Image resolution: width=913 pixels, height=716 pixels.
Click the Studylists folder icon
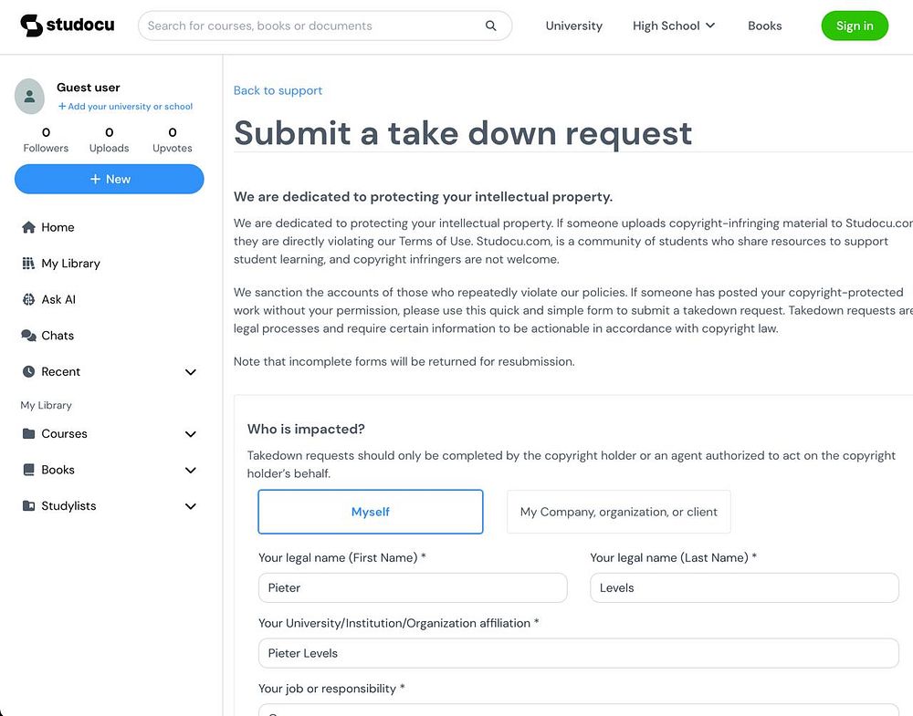(x=28, y=505)
